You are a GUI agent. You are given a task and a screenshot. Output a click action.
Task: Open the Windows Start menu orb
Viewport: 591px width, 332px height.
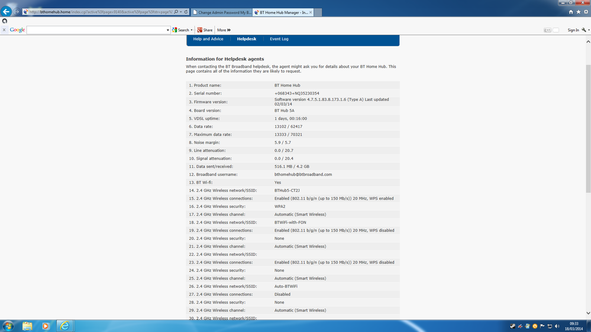tap(8, 326)
